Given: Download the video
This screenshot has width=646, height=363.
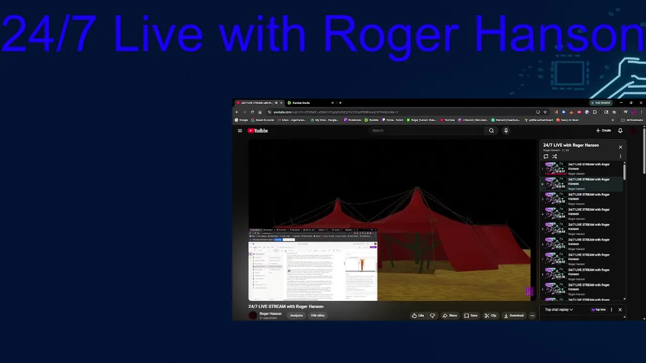Looking at the screenshot, I should (x=514, y=316).
